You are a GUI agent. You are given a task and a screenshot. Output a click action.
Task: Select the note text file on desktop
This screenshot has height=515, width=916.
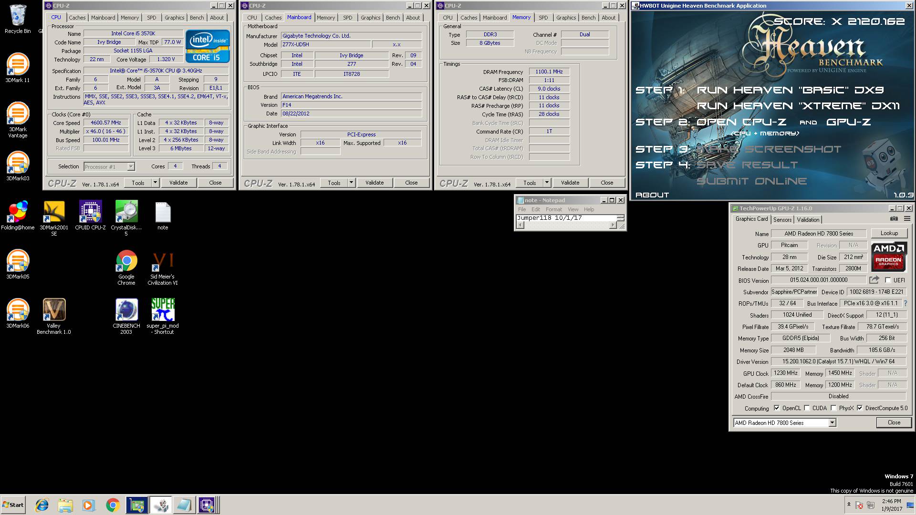click(163, 216)
